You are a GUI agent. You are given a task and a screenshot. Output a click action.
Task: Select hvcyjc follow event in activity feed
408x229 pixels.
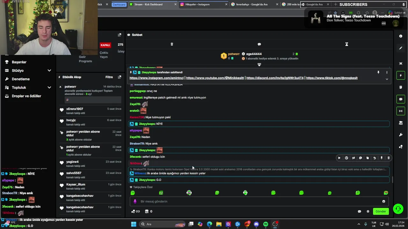click(x=91, y=122)
